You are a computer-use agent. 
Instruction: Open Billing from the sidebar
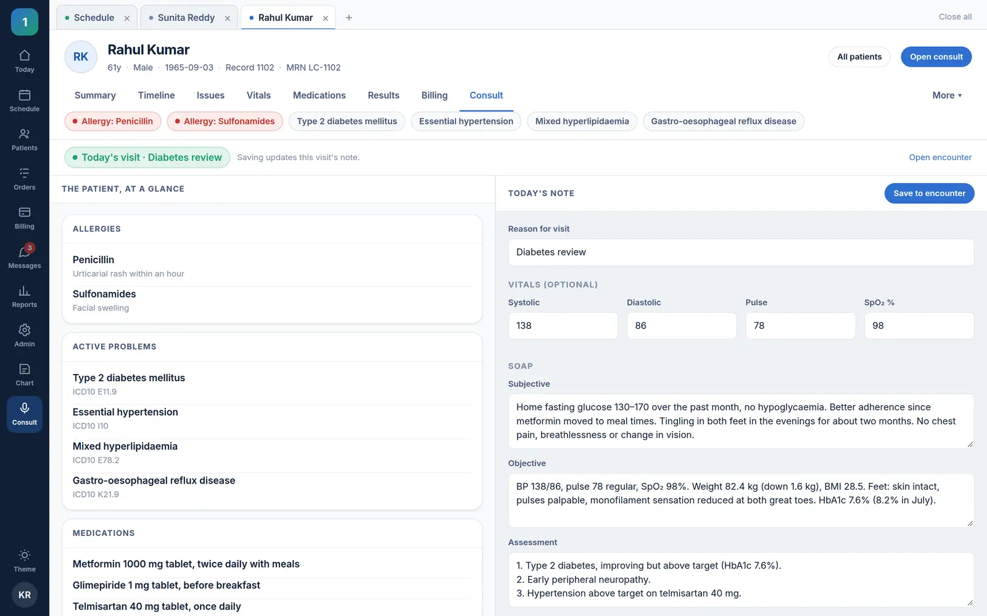25,218
